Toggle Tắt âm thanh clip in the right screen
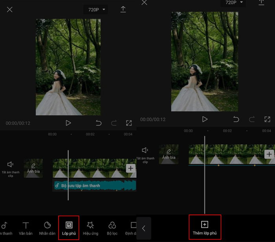 (x=145, y=154)
